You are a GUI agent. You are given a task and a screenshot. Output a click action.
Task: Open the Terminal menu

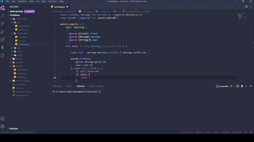pos(52,1)
